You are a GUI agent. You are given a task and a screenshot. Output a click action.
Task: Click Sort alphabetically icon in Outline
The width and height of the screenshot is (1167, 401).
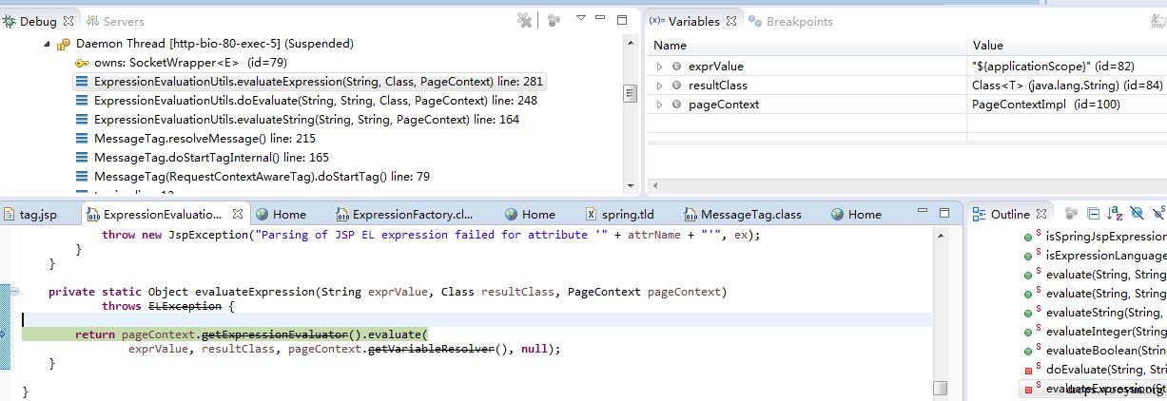[1115, 215]
